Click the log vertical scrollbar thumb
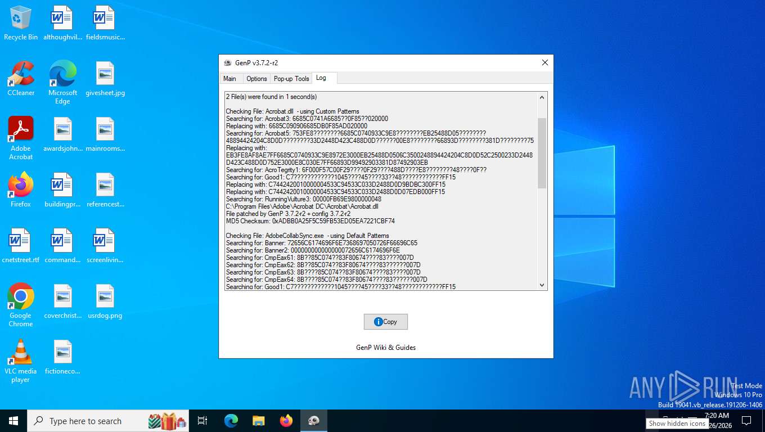The image size is (765, 432). (x=542, y=153)
